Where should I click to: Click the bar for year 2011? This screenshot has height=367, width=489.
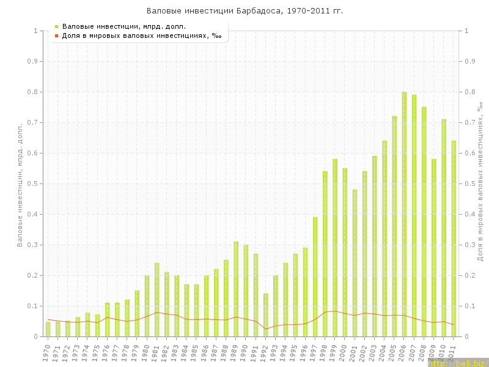[x=454, y=239]
